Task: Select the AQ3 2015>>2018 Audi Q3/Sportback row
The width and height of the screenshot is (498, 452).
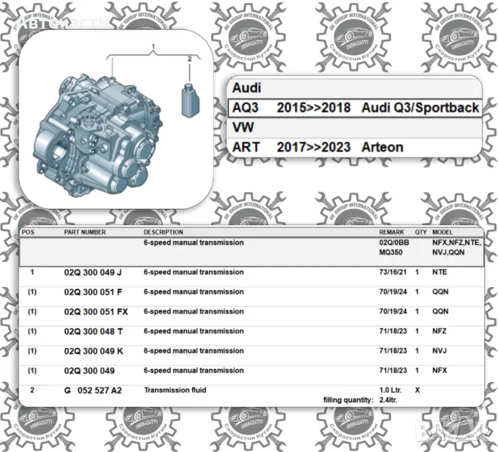Action: click(x=355, y=108)
